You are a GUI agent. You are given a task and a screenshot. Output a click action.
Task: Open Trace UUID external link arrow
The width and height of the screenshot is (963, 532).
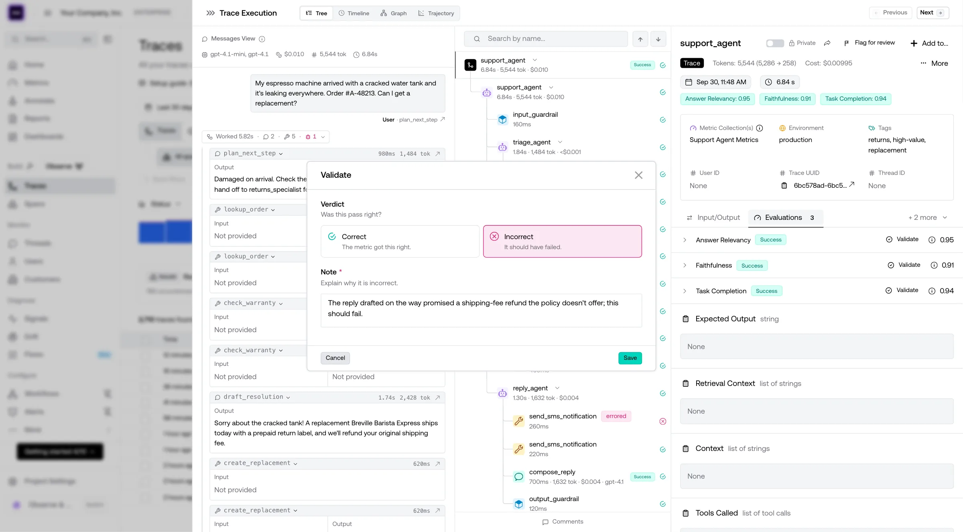[x=851, y=184]
